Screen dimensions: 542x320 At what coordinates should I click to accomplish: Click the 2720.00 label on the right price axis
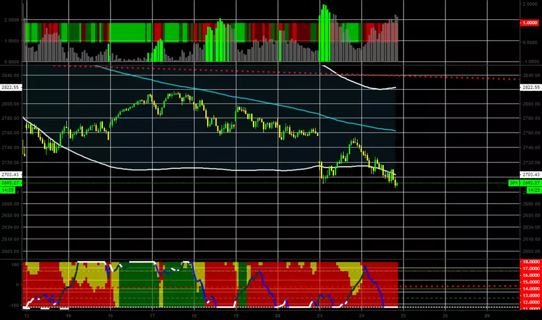pyautogui.click(x=530, y=162)
